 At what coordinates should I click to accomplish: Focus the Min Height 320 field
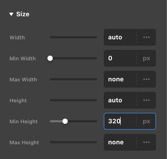[x=120, y=121]
